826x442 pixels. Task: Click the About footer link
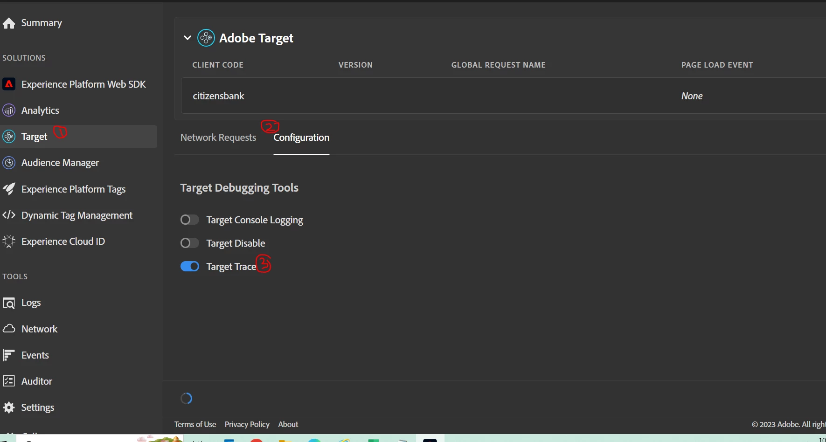click(x=288, y=424)
